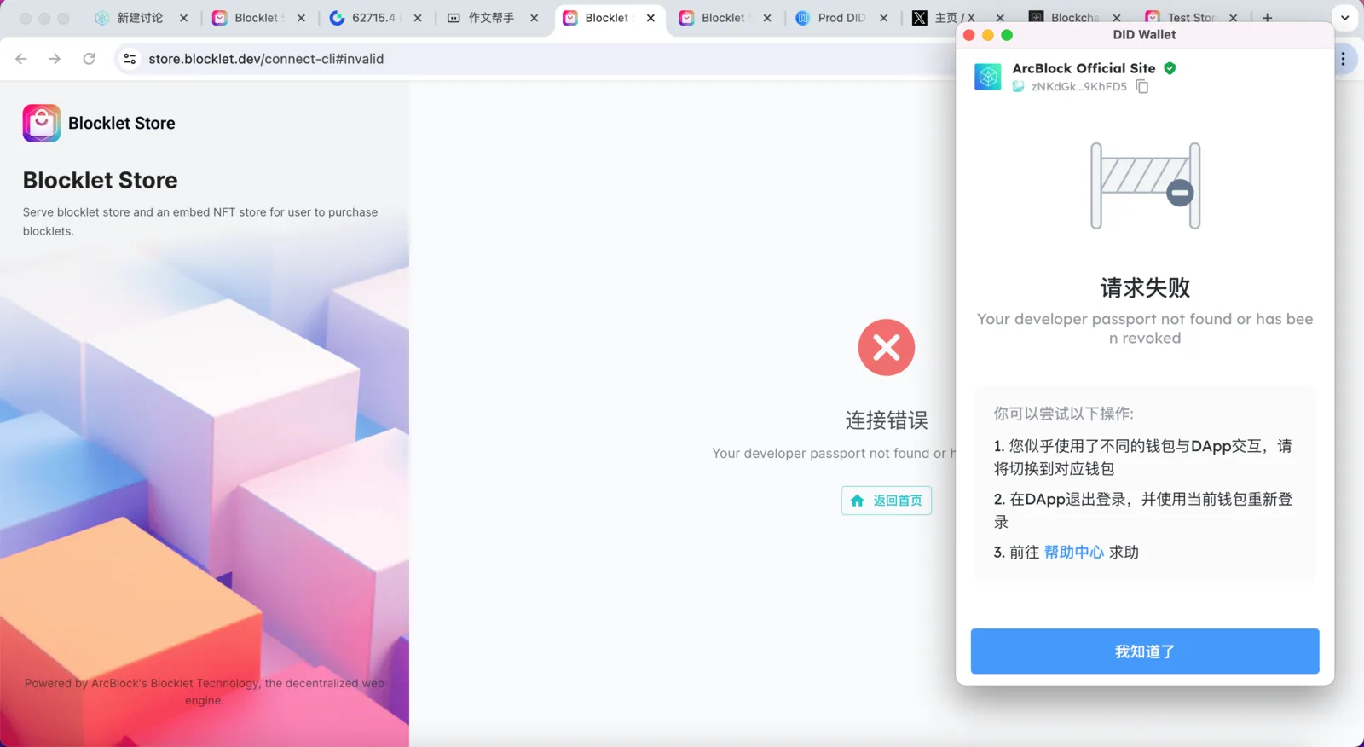Close the 新建讨论 tab
The height and width of the screenshot is (747, 1364).
(183, 18)
